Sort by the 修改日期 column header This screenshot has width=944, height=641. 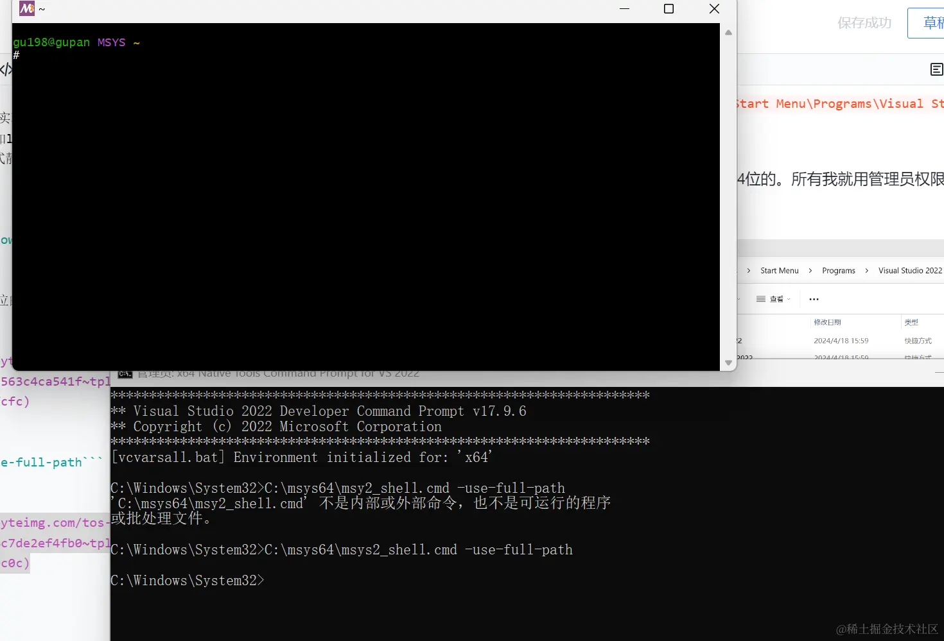pos(827,322)
